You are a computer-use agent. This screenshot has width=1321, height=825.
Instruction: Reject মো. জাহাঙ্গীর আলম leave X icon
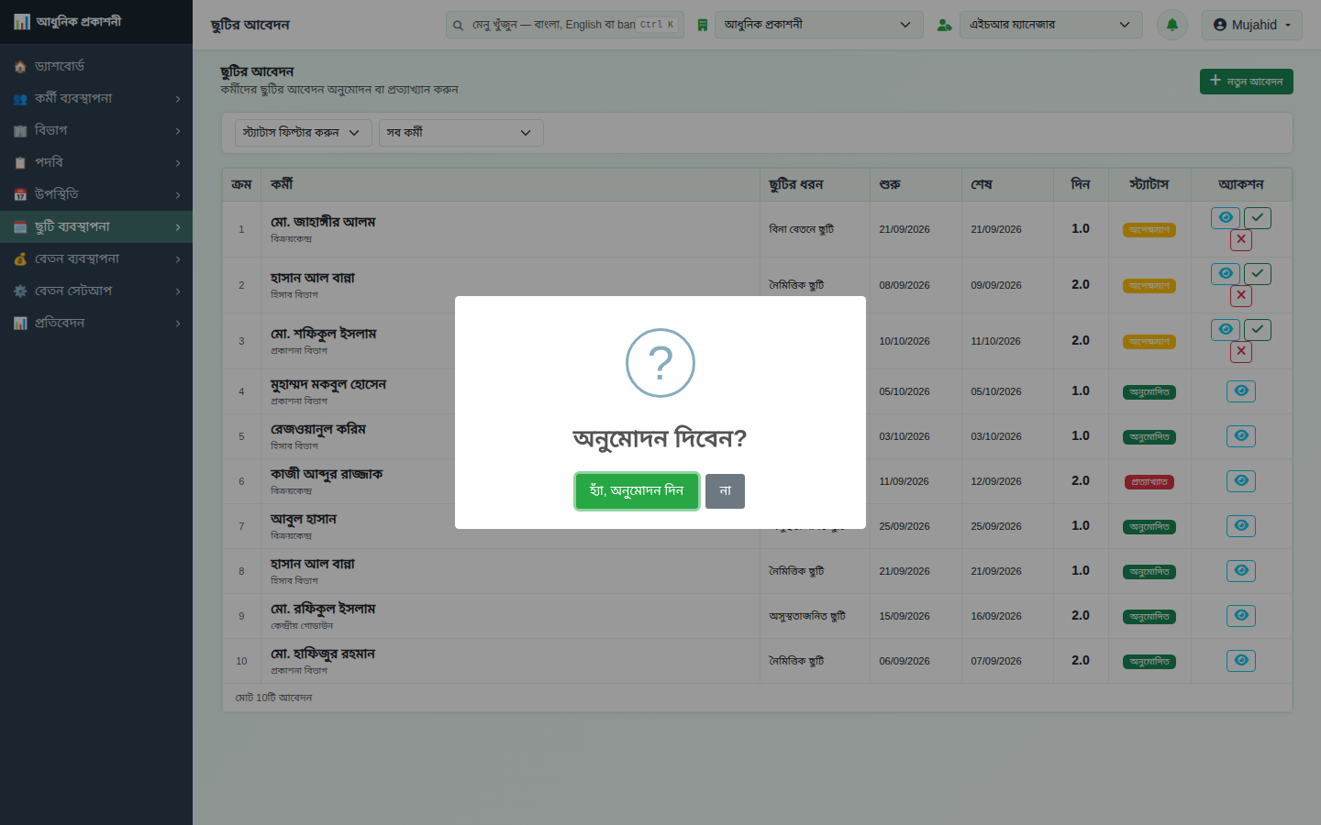pyautogui.click(x=1241, y=239)
